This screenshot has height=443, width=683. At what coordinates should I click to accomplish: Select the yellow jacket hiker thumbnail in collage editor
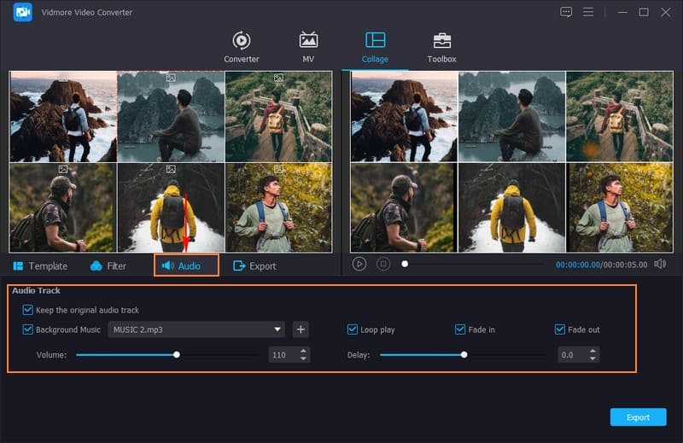click(x=170, y=208)
